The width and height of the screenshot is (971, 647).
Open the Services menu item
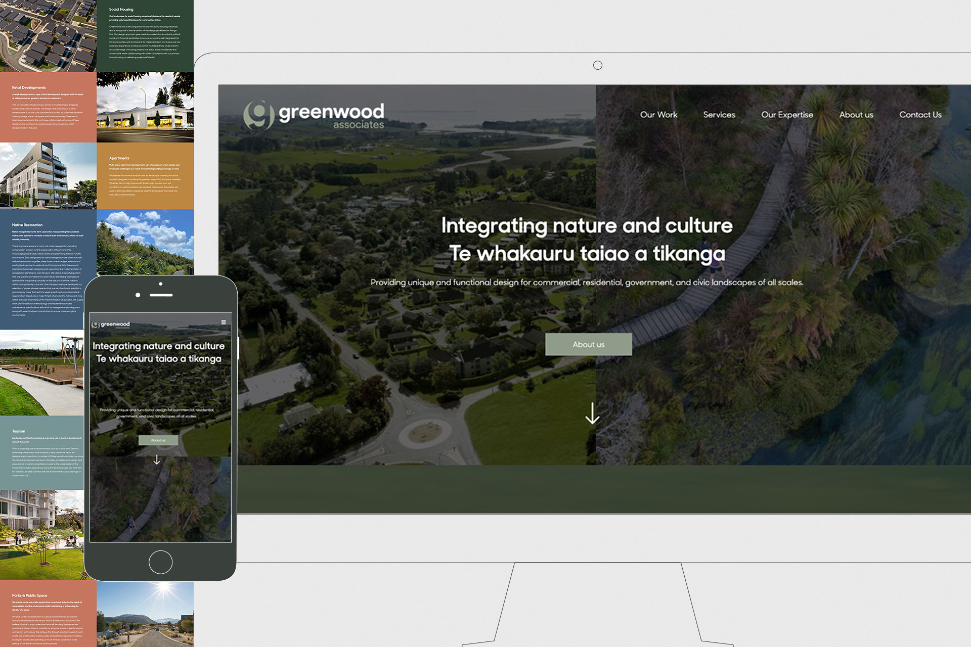(x=719, y=115)
